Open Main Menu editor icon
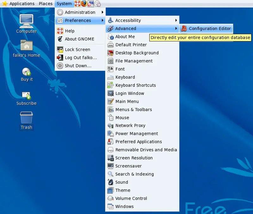The height and width of the screenshot is (214, 253). click(x=111, y=101)
